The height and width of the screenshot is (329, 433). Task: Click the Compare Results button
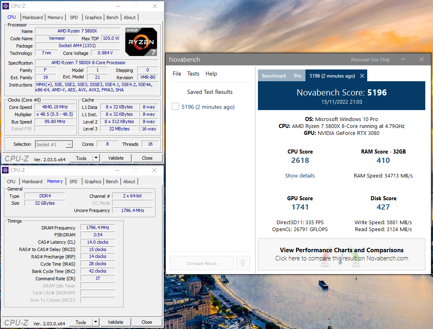click(x=201, y=263)
